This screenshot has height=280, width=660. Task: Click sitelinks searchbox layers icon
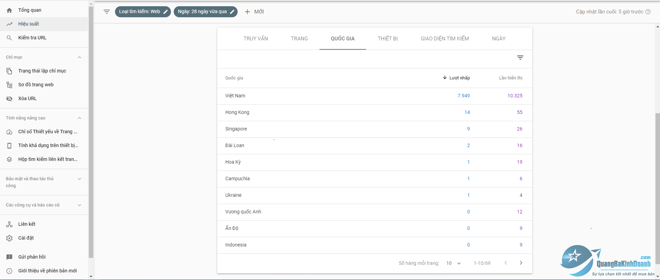[x=9, y=160]
